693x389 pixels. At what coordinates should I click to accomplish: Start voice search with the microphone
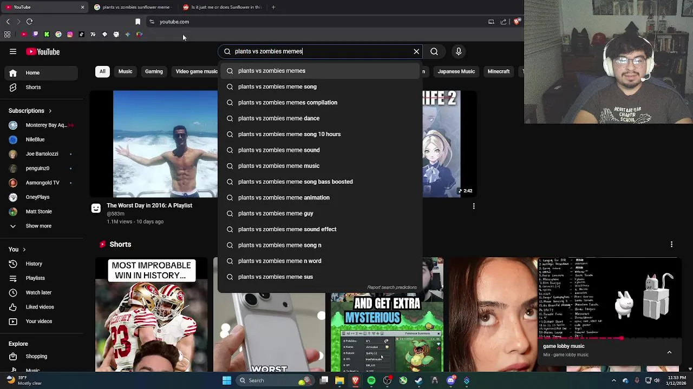[459, 51]
